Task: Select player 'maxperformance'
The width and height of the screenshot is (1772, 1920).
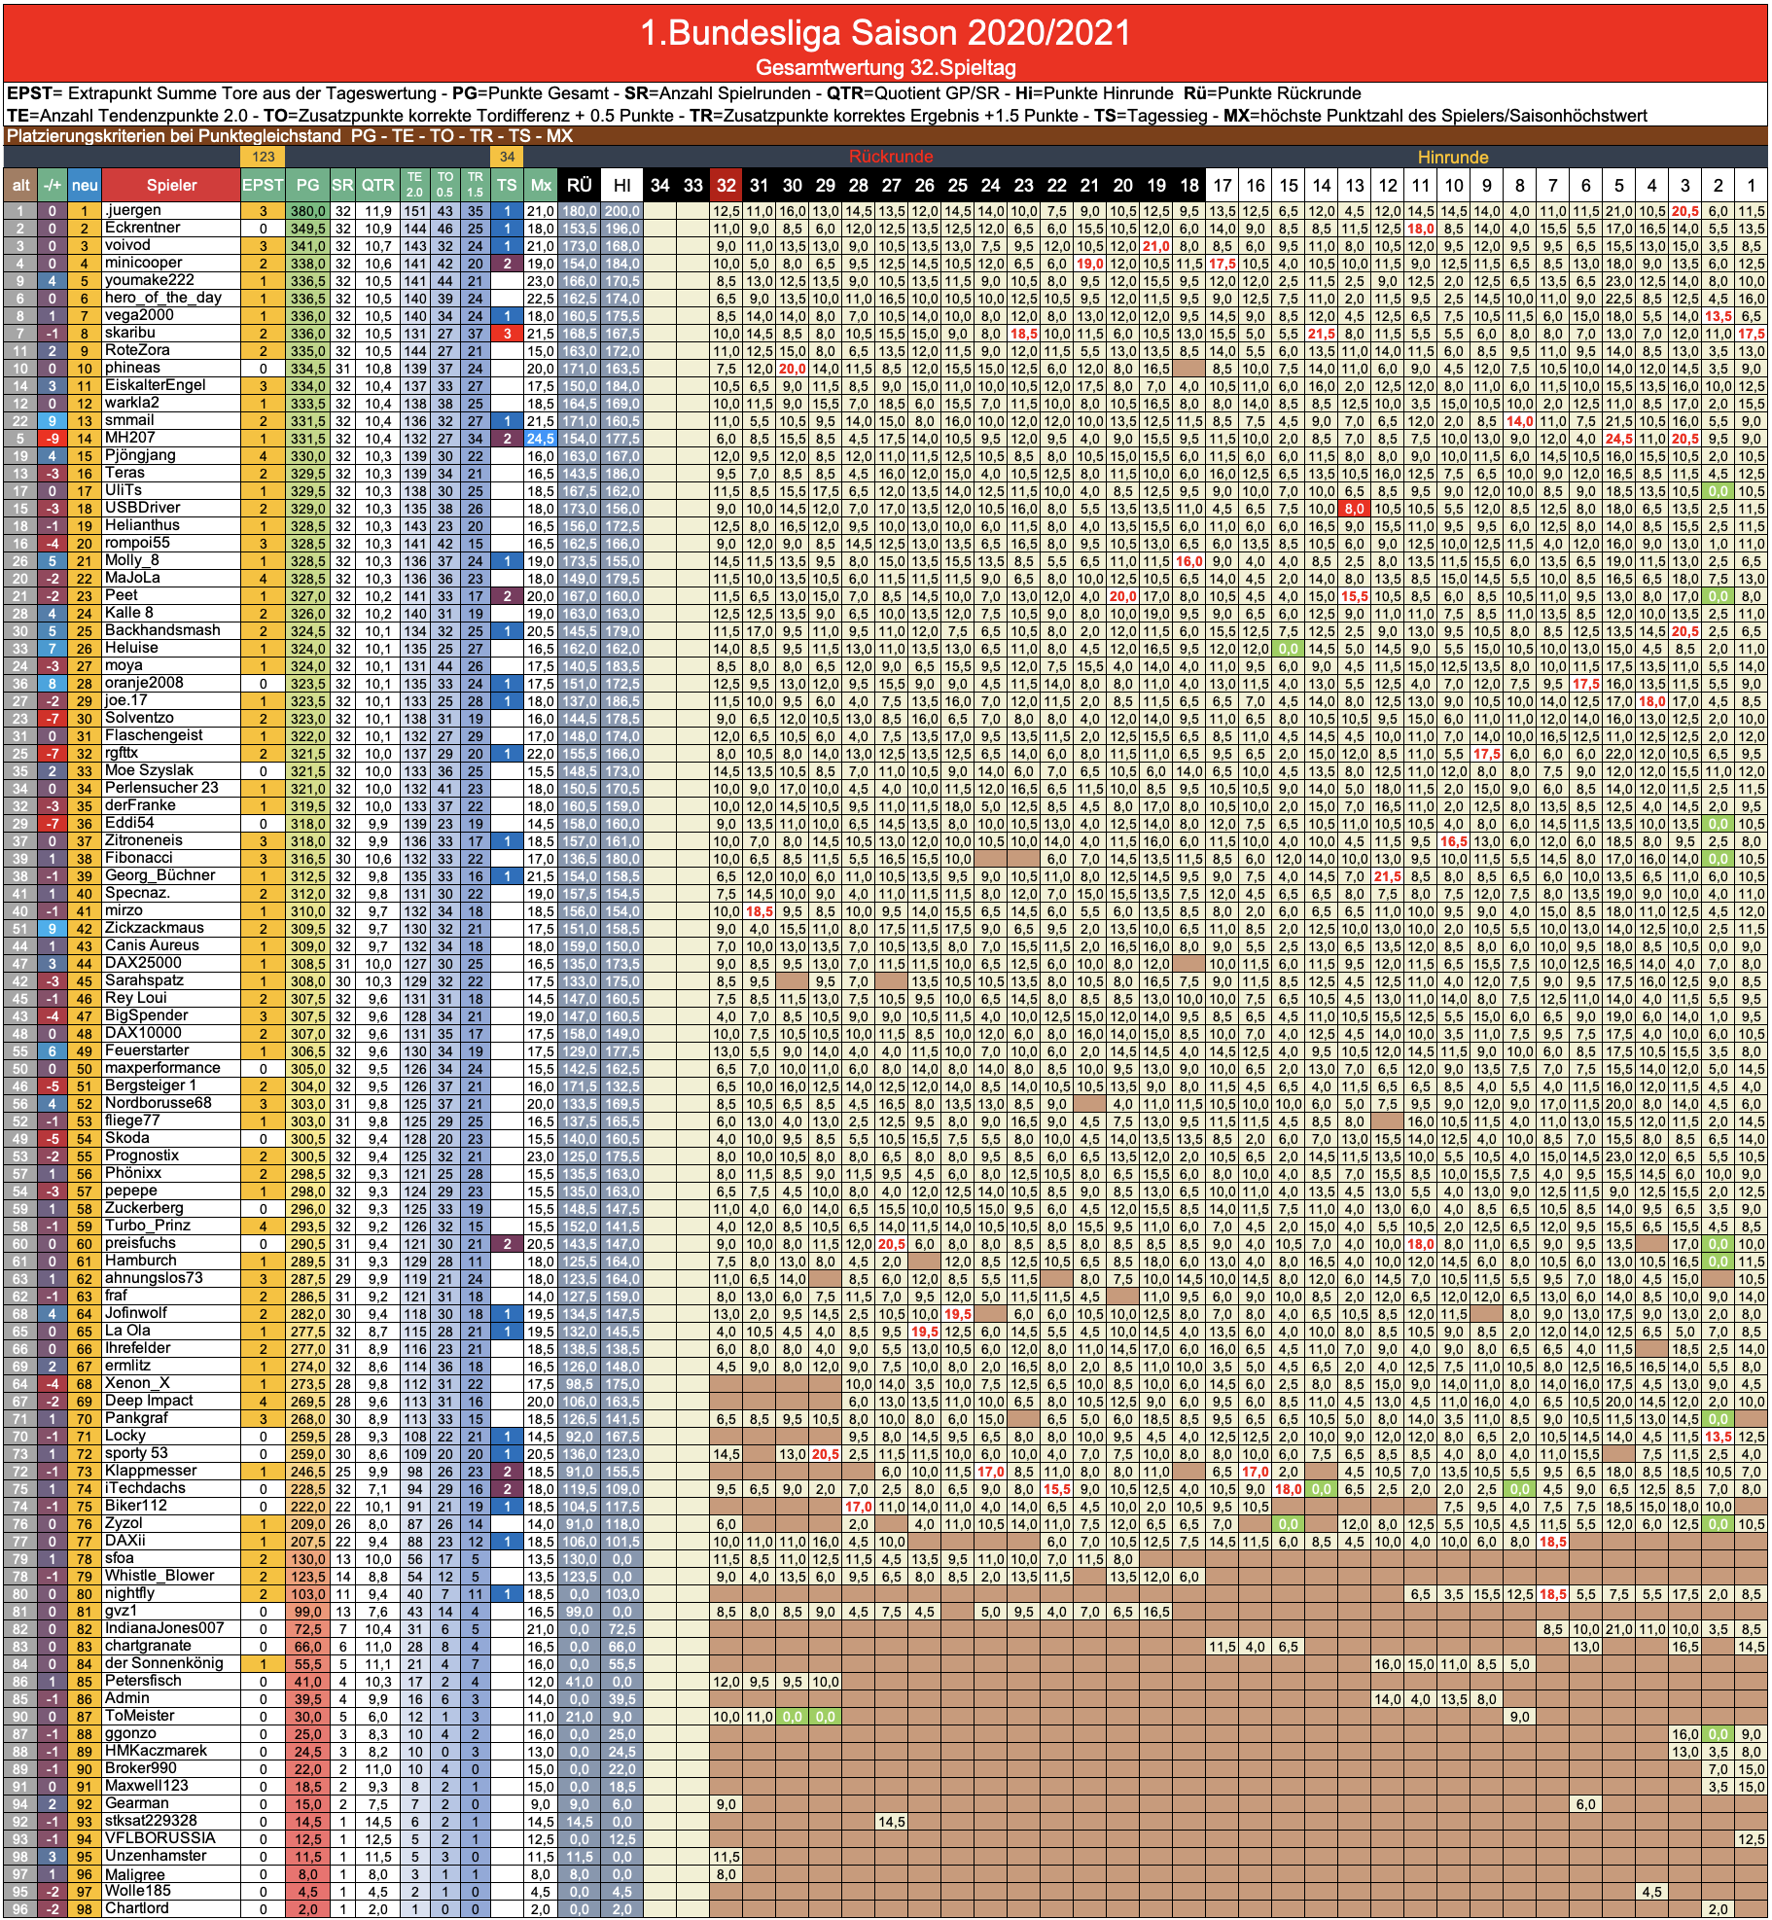Action: [x=171, y=1068]
